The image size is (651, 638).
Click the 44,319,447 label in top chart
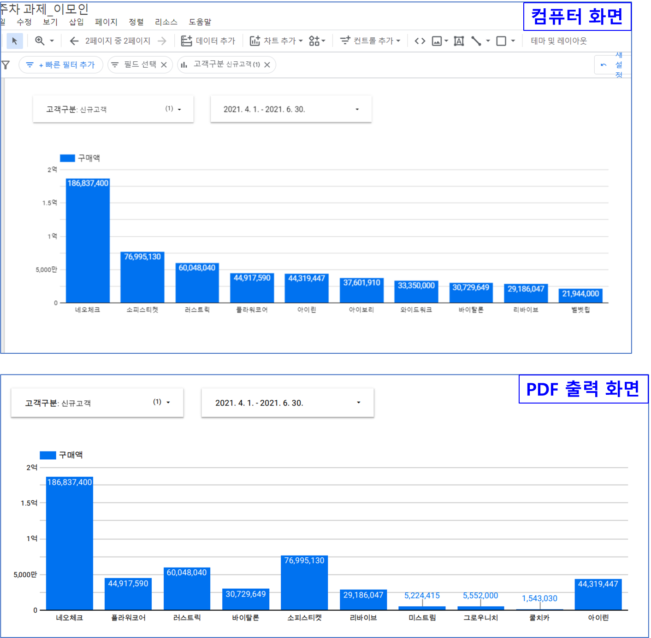(x=307, y=278)
